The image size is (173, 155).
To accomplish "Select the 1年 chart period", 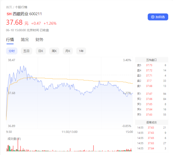I will click(x=81, y=51).
